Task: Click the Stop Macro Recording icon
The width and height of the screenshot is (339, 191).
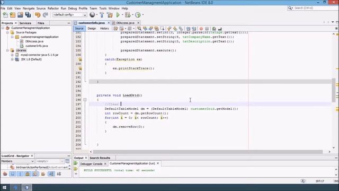Action: (207, 29)
